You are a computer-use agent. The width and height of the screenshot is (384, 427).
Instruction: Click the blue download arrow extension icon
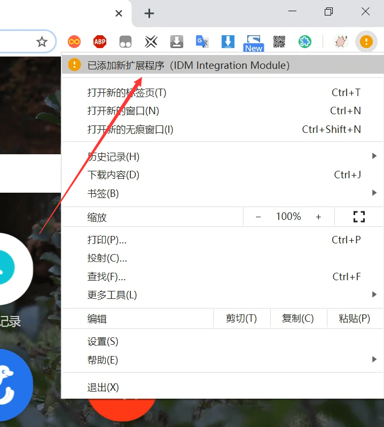tap(228, 42)
